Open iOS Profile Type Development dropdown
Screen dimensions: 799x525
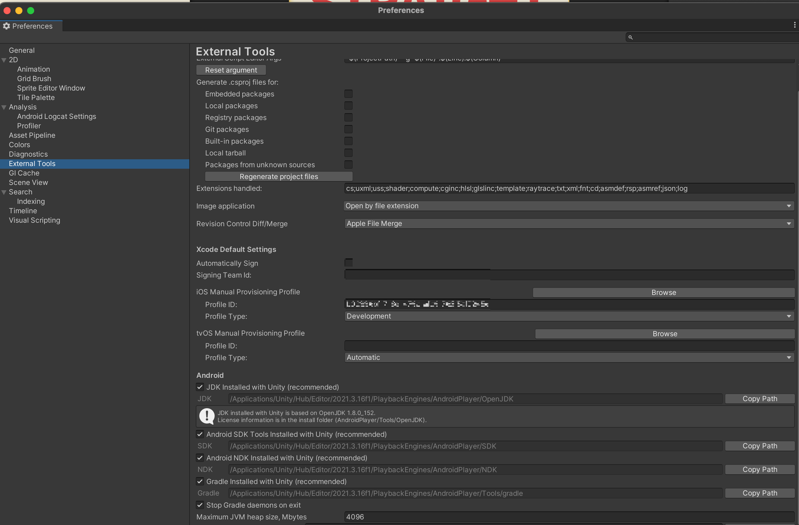click(x=569, y=316)
